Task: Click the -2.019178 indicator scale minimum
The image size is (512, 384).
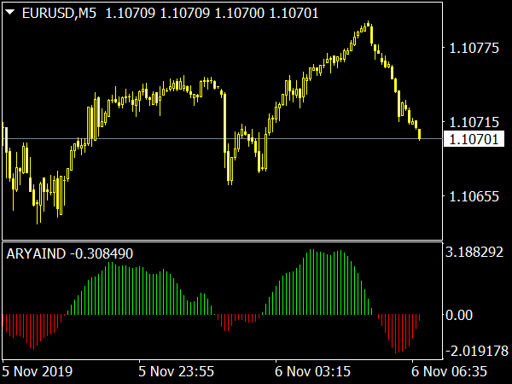Action: [x=477, y=351]
